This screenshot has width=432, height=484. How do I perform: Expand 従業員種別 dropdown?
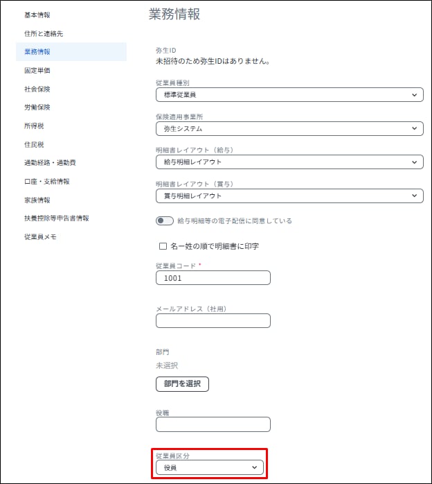point(289,95)
